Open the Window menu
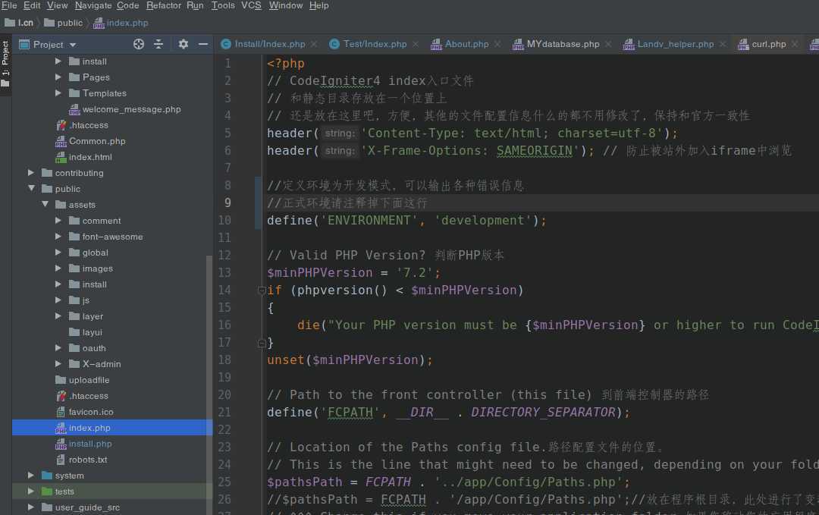 286,5
